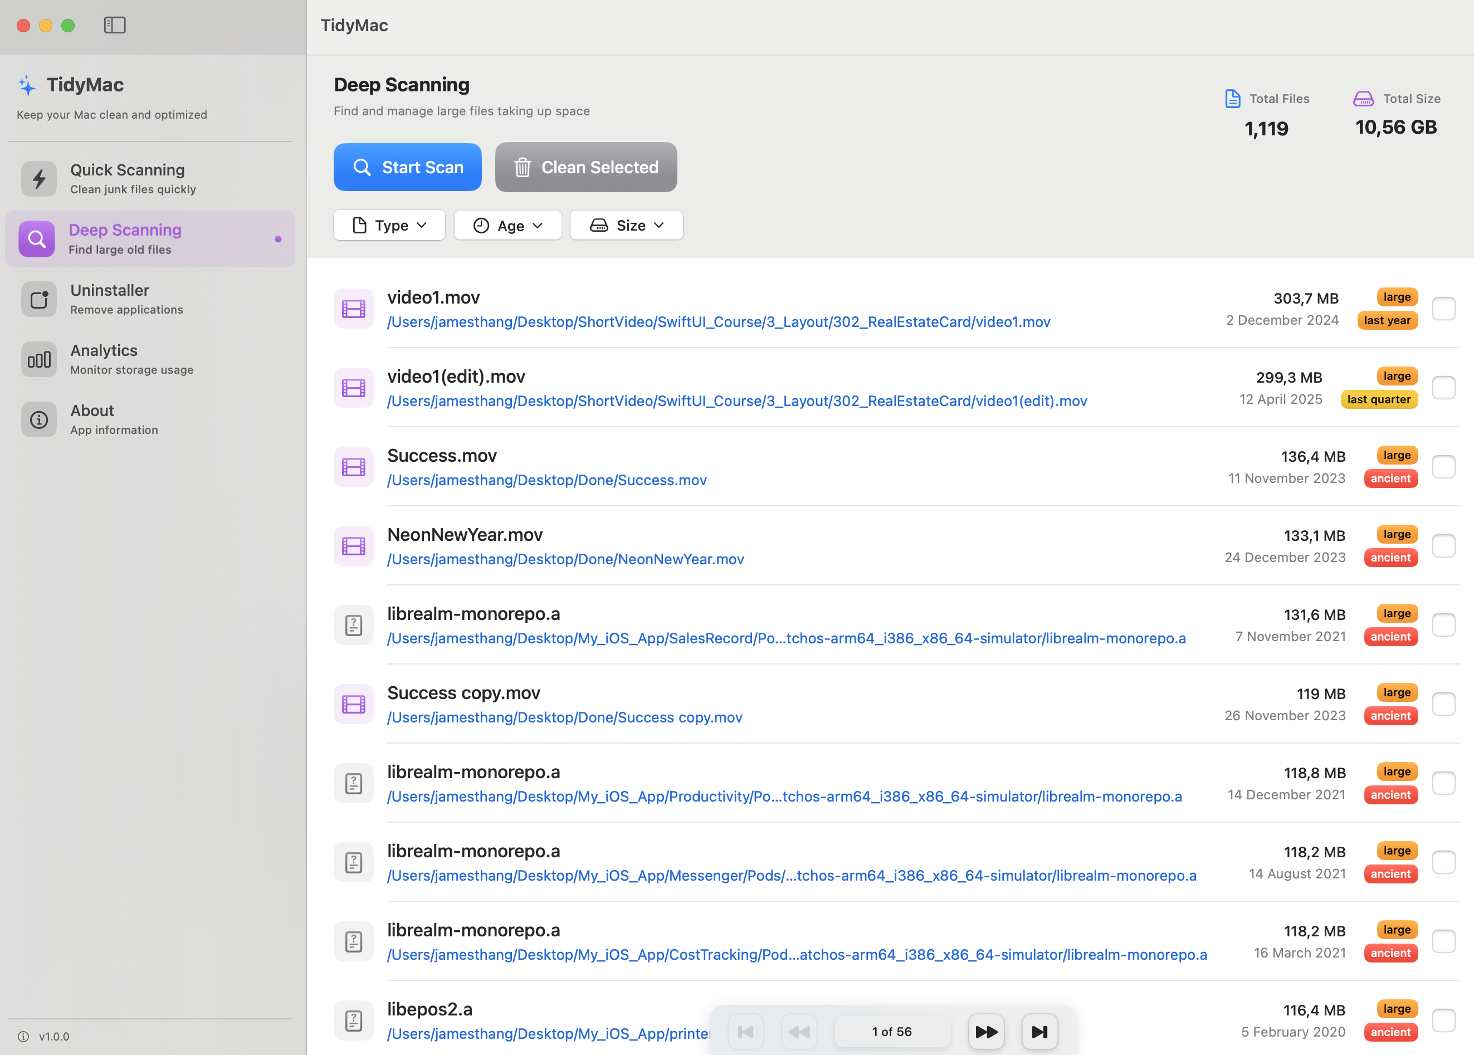The width and height of the screenshot is (1474, 1055).
Task: Select the Success.mov checkbox
Action: [x=1443, y=466]
